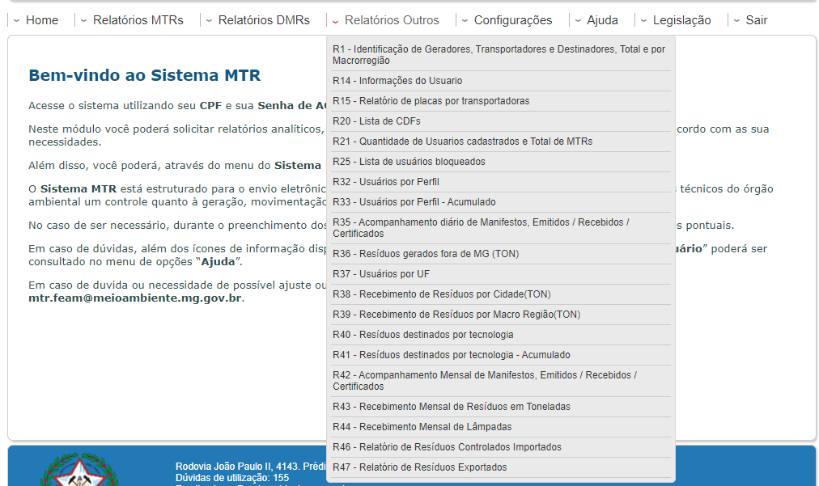This screenshot has width=819, height=486.
Task: Open the Configurações menu
Action: [x=512, y=20]
